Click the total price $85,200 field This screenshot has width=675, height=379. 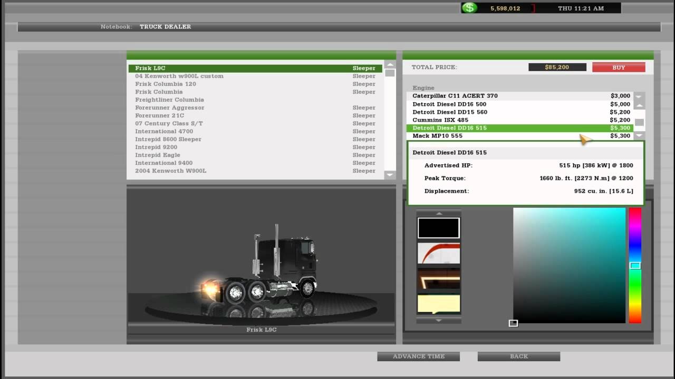pyautogui.click(x=557, y=67)
